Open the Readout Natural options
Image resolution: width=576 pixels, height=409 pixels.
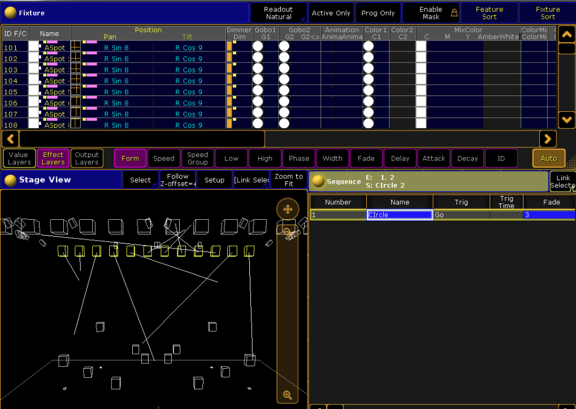tap(278, 13)
